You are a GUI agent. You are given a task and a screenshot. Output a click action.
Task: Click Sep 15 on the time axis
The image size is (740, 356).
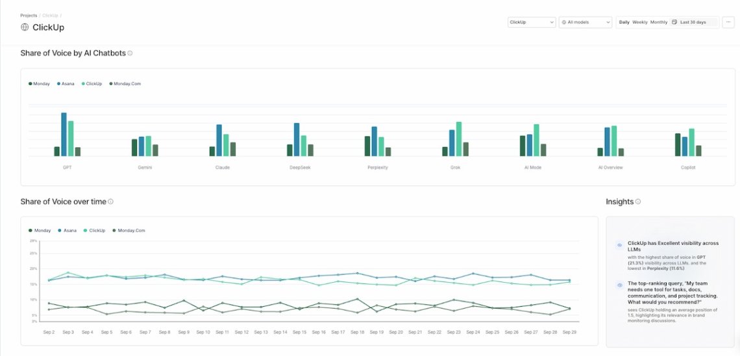[x=300, y=332]
